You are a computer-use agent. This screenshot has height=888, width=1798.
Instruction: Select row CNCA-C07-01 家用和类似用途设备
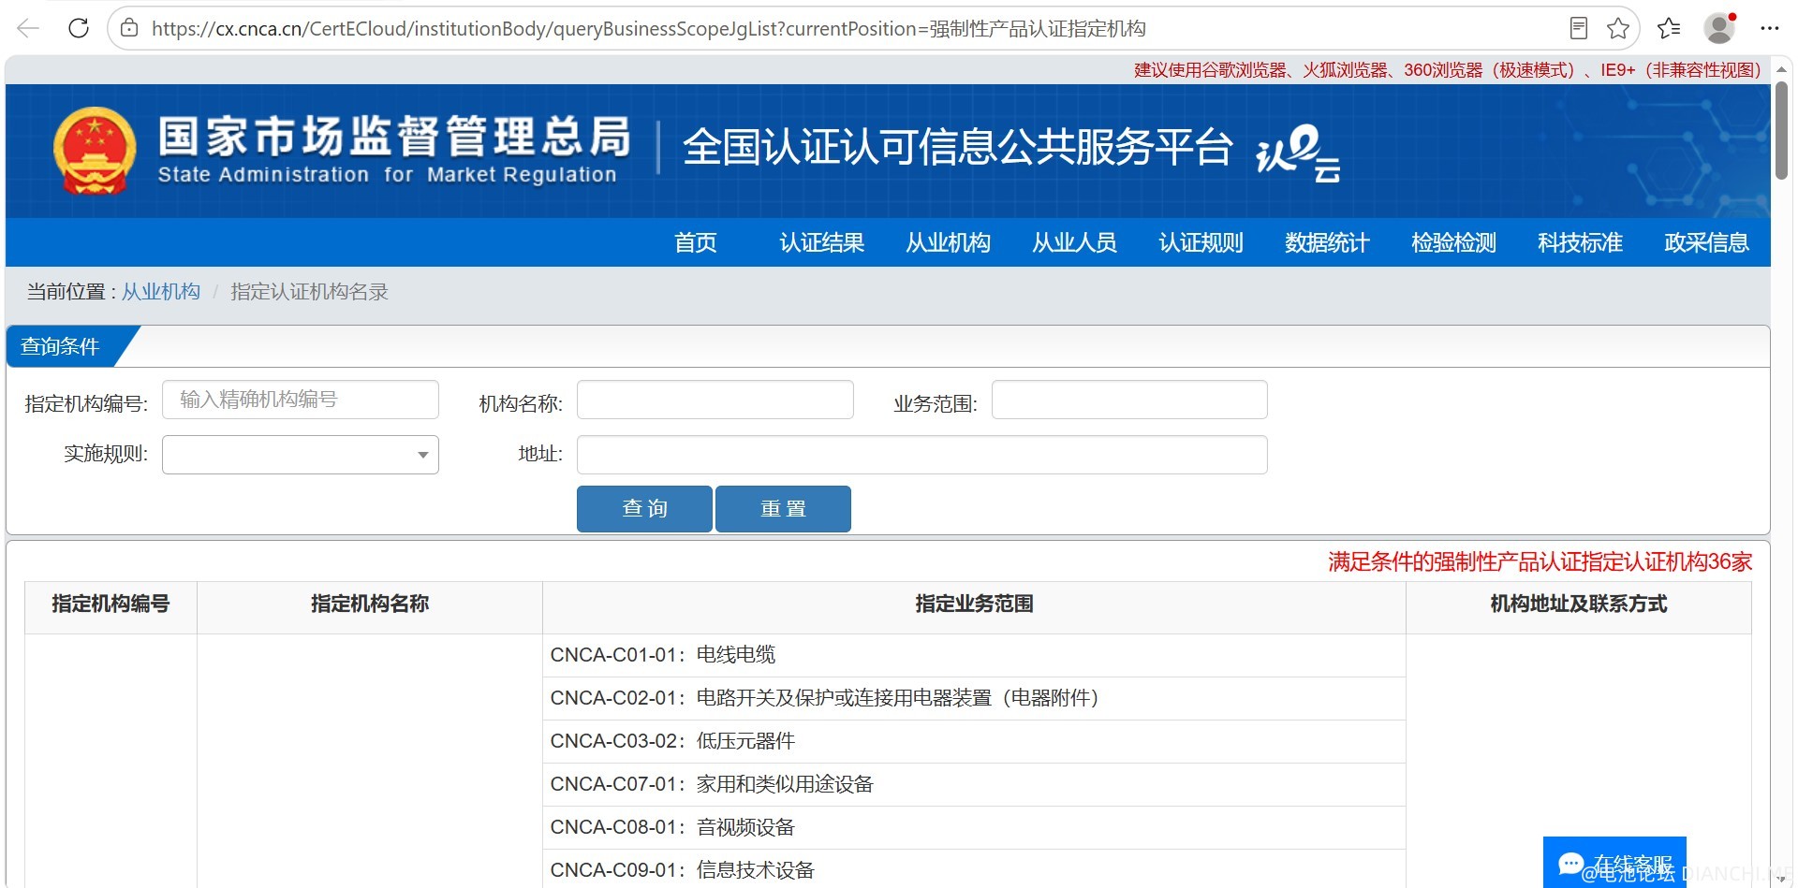coord(974,784)
